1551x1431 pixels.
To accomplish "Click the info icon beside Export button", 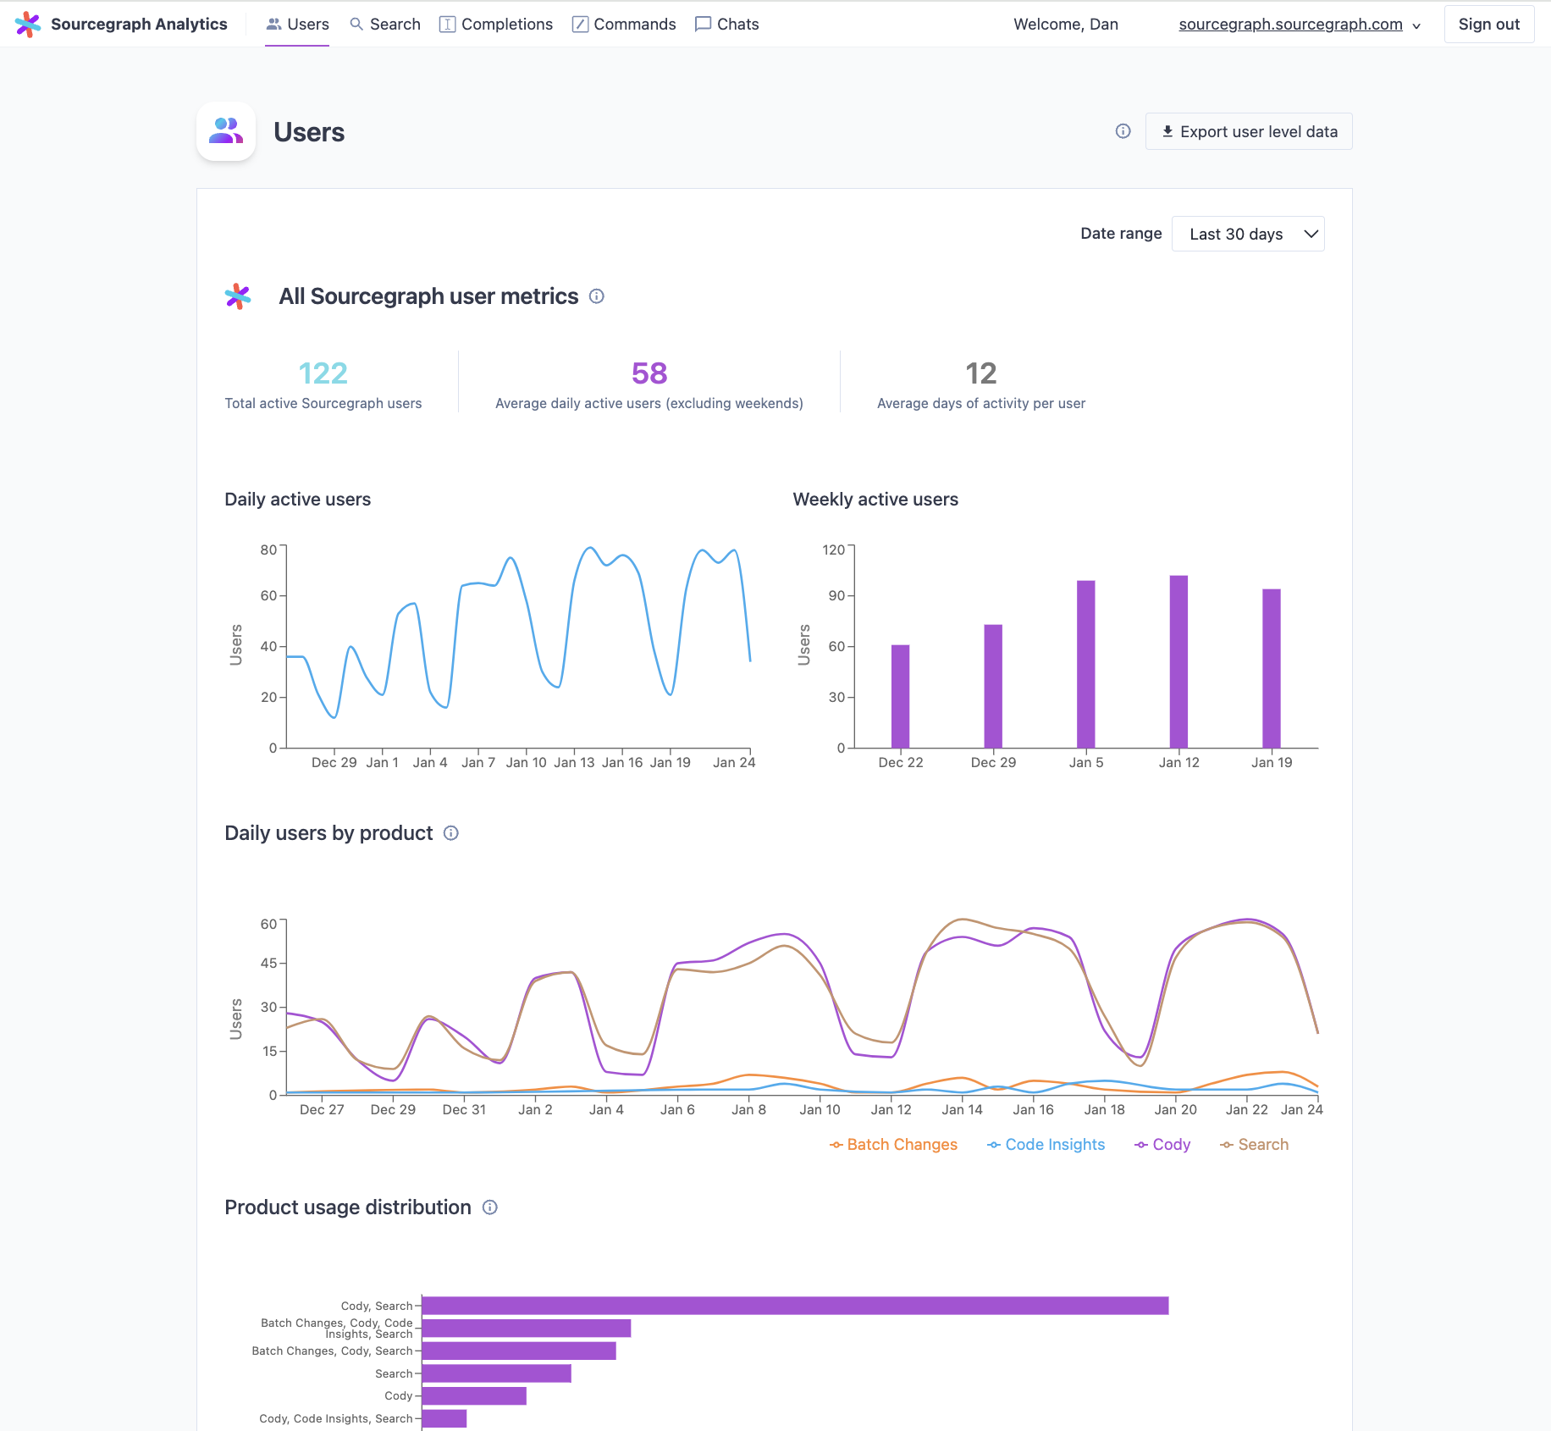I will pos(1123,131).
